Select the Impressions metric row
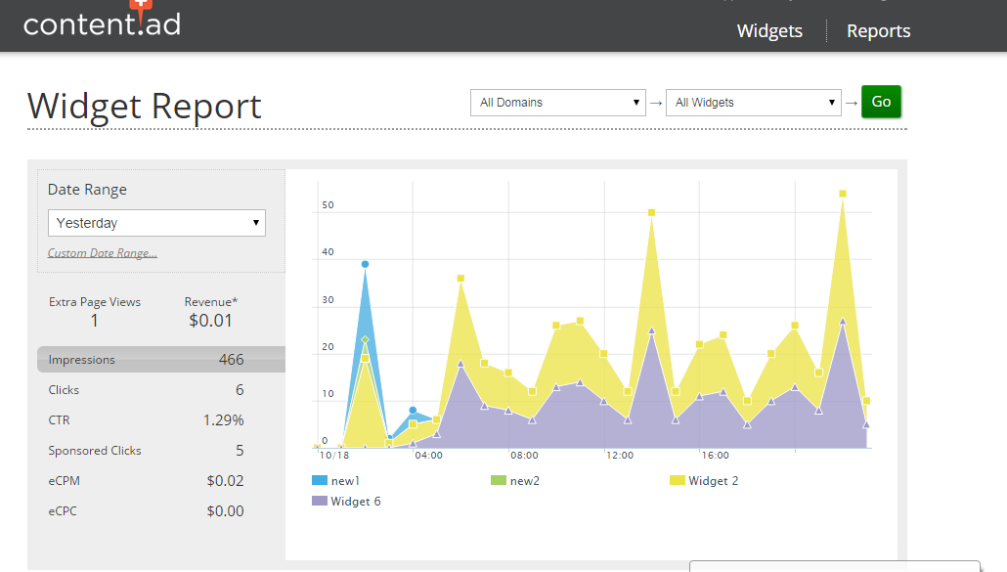This screenshot has width=1007, height=572. pyautogui.click(x=147, y=360)
